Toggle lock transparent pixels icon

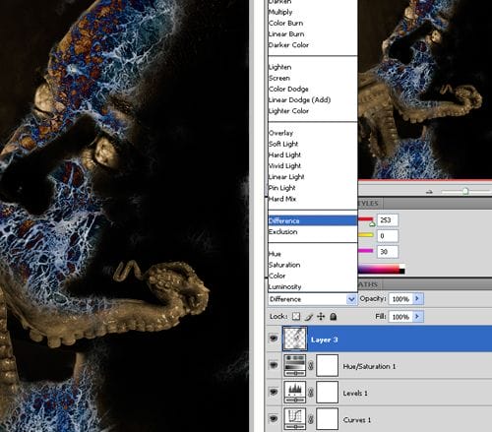[x=296, y=316]
